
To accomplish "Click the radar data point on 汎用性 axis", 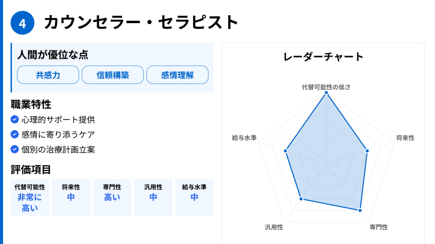I will (x=301, y=199).
